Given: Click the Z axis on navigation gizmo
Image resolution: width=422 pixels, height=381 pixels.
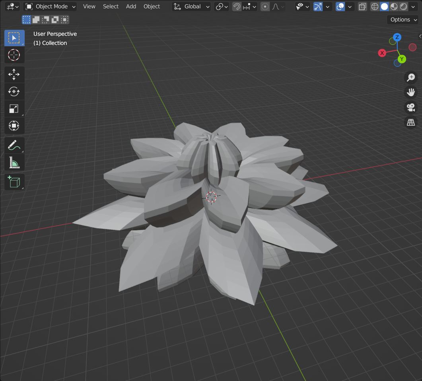Looking at the screenshot, I should (397, 37).
